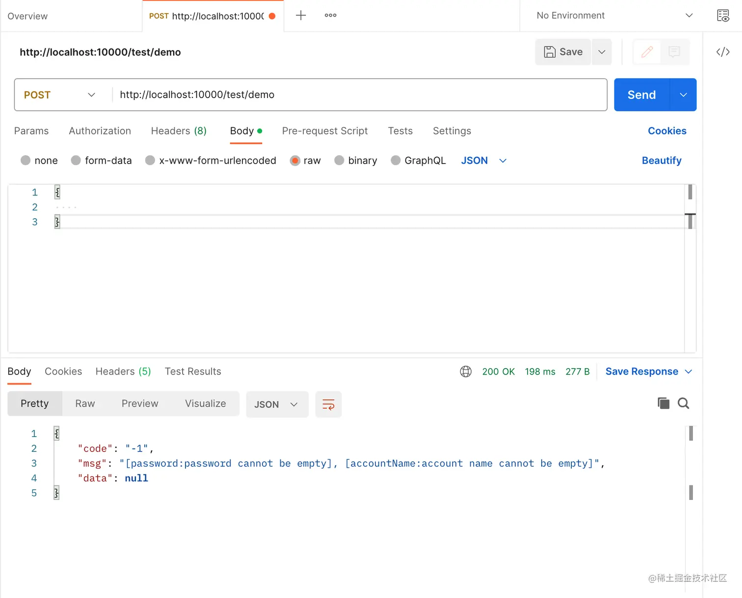Screen dimensions: 742x598
Task: Switch response view to Raw
Action: (x=85, y=403)
